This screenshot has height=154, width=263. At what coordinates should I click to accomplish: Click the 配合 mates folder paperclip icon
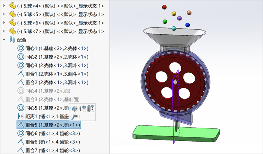coord(12,40)
